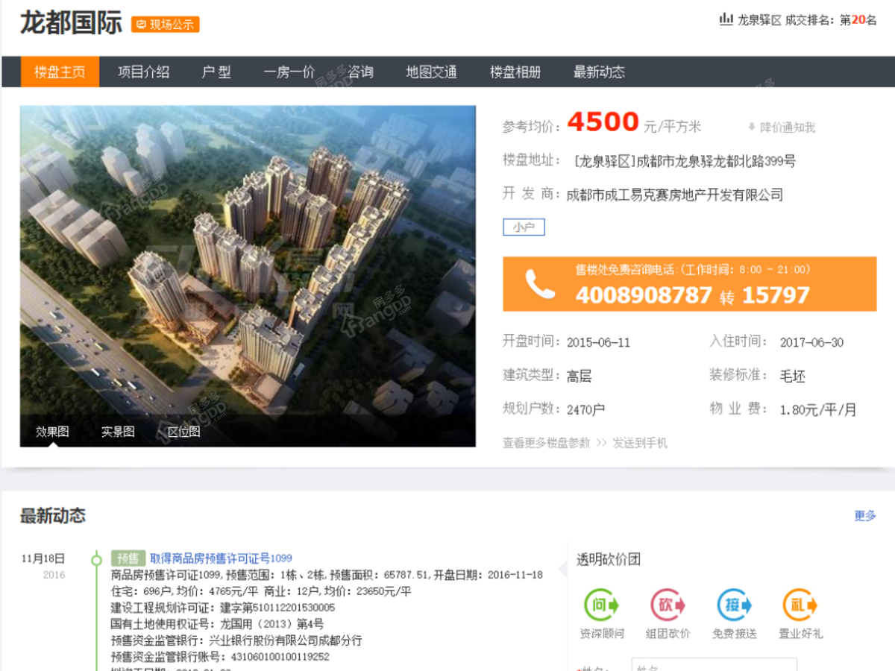
Task: Click the 发送到手机 link
Action: pyautogui.click(x=640, y=443)
